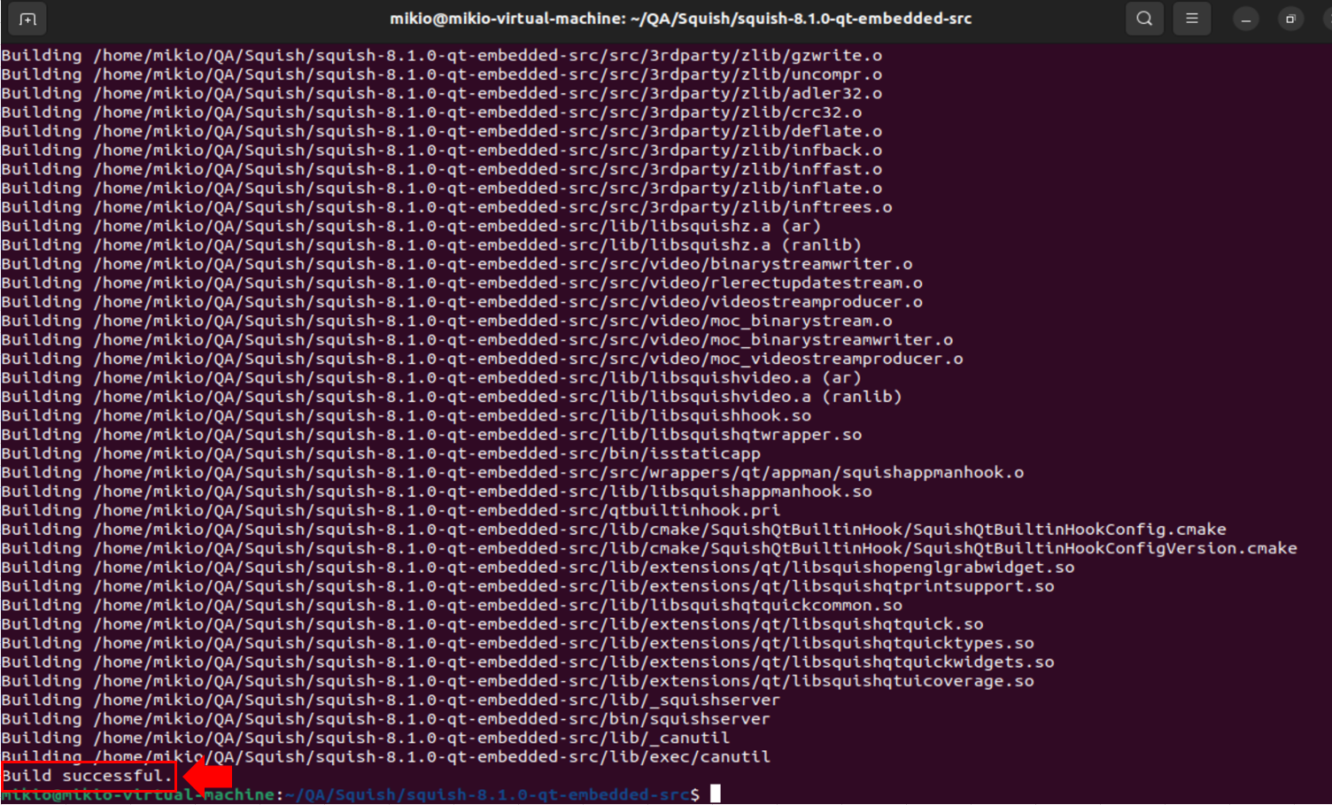Click the bin/squishserver build line
The height and width of the screenshot is (805, 1332).
pos(385,719)
